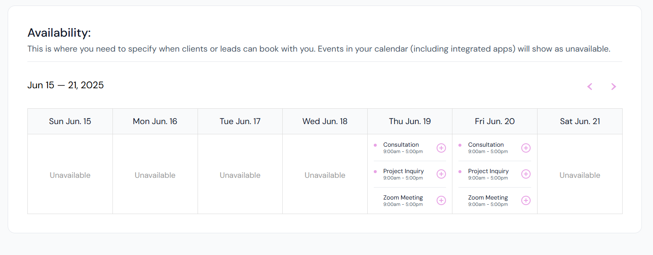Click Saturday's Unavailable cell

pos(580,175)
